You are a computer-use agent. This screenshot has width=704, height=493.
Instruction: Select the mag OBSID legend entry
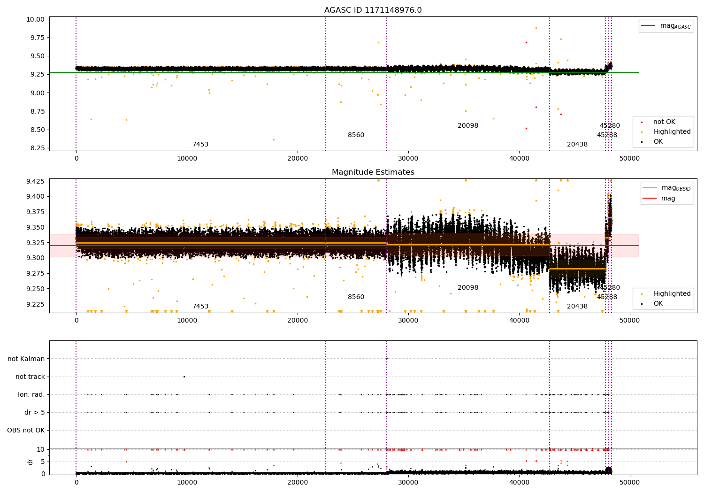(x=676, y=188)
